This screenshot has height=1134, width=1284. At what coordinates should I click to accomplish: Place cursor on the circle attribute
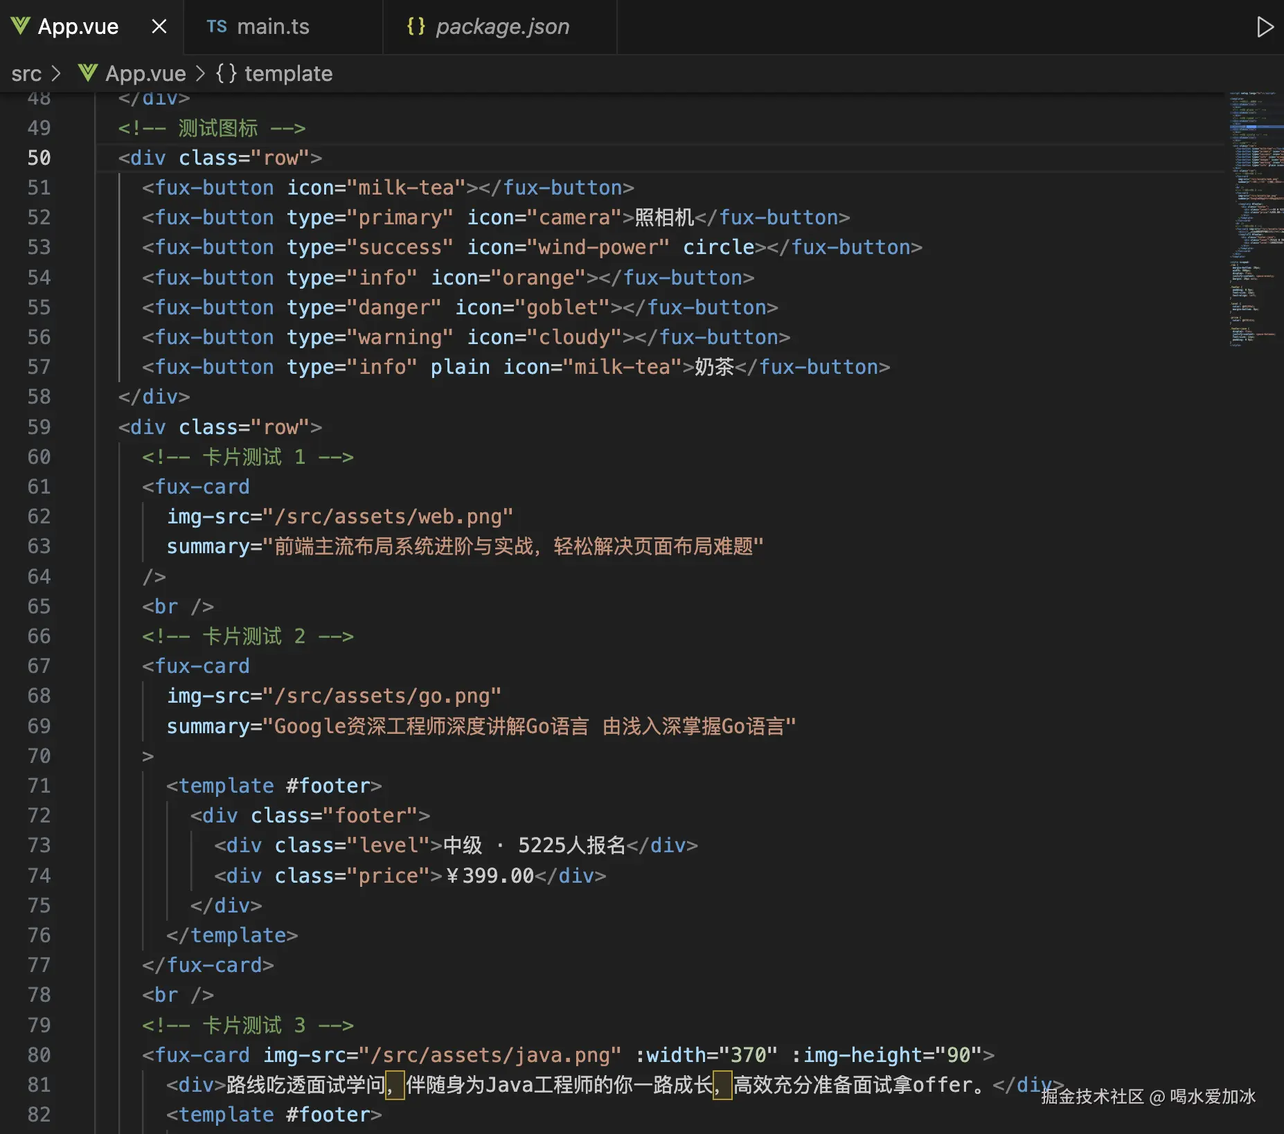(719, 247)
